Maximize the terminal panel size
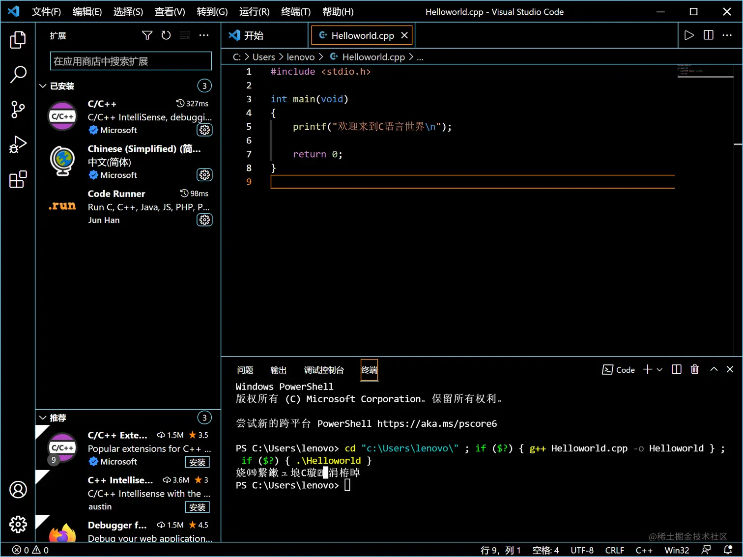 coord(714,369)
